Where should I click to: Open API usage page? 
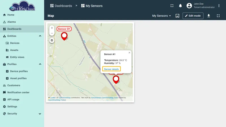point(22,100)
